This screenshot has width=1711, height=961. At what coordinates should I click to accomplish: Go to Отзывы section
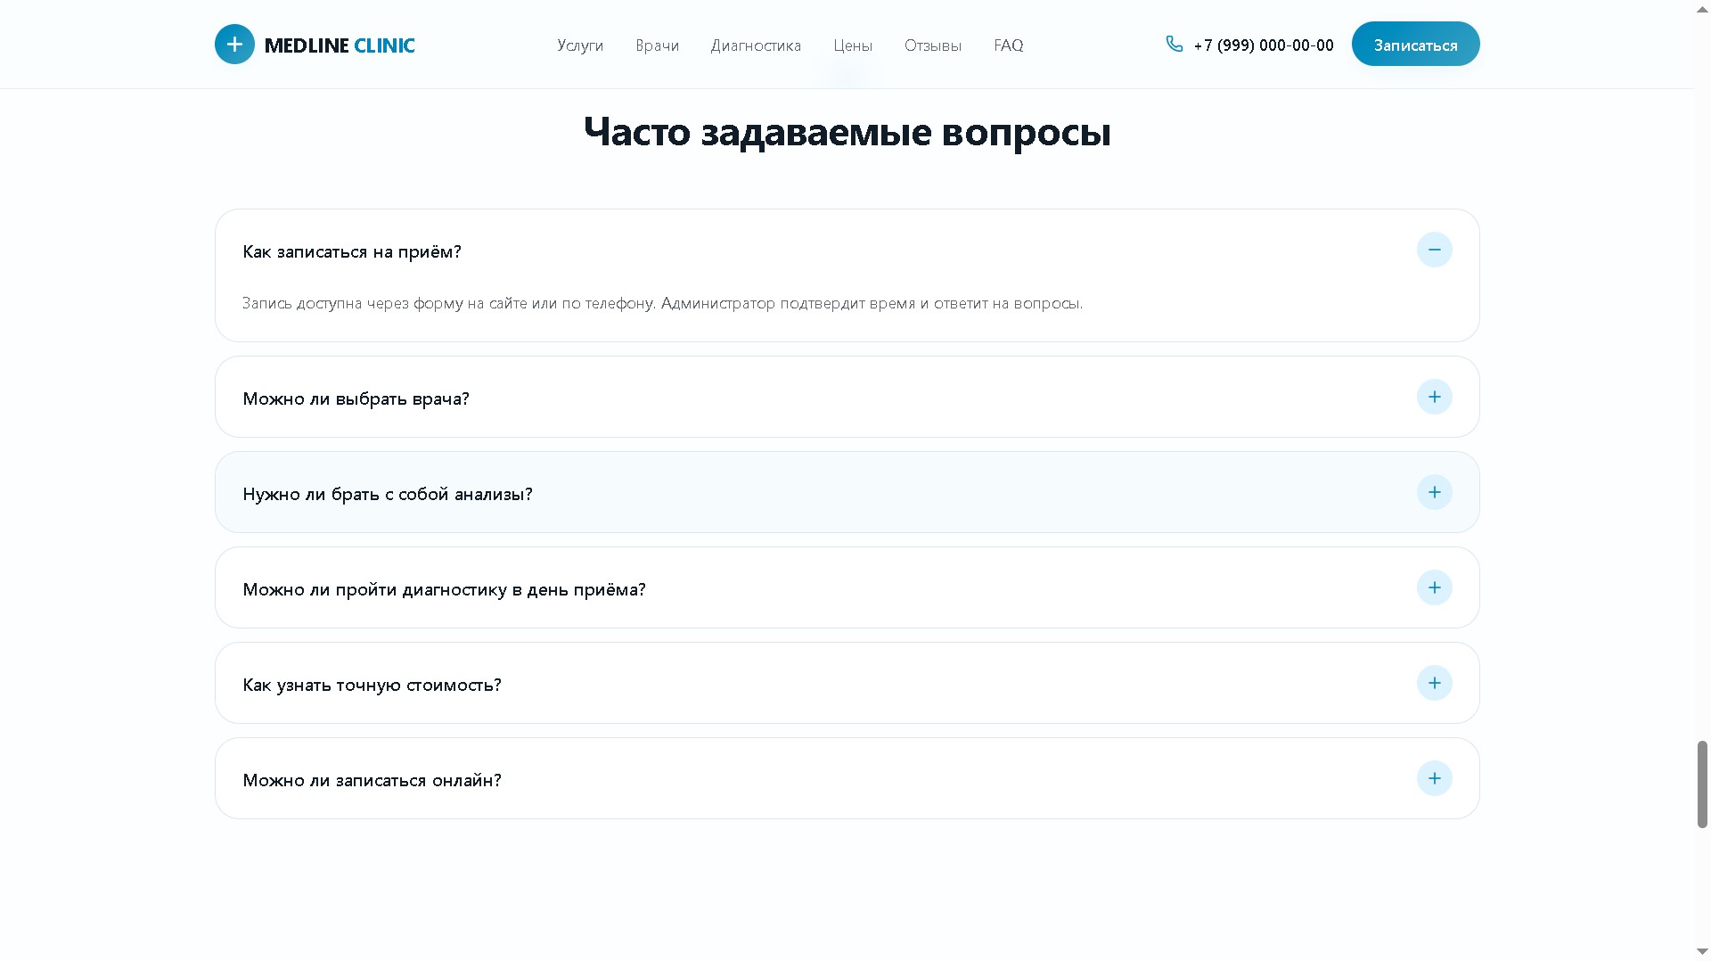(x=933, y=45)
